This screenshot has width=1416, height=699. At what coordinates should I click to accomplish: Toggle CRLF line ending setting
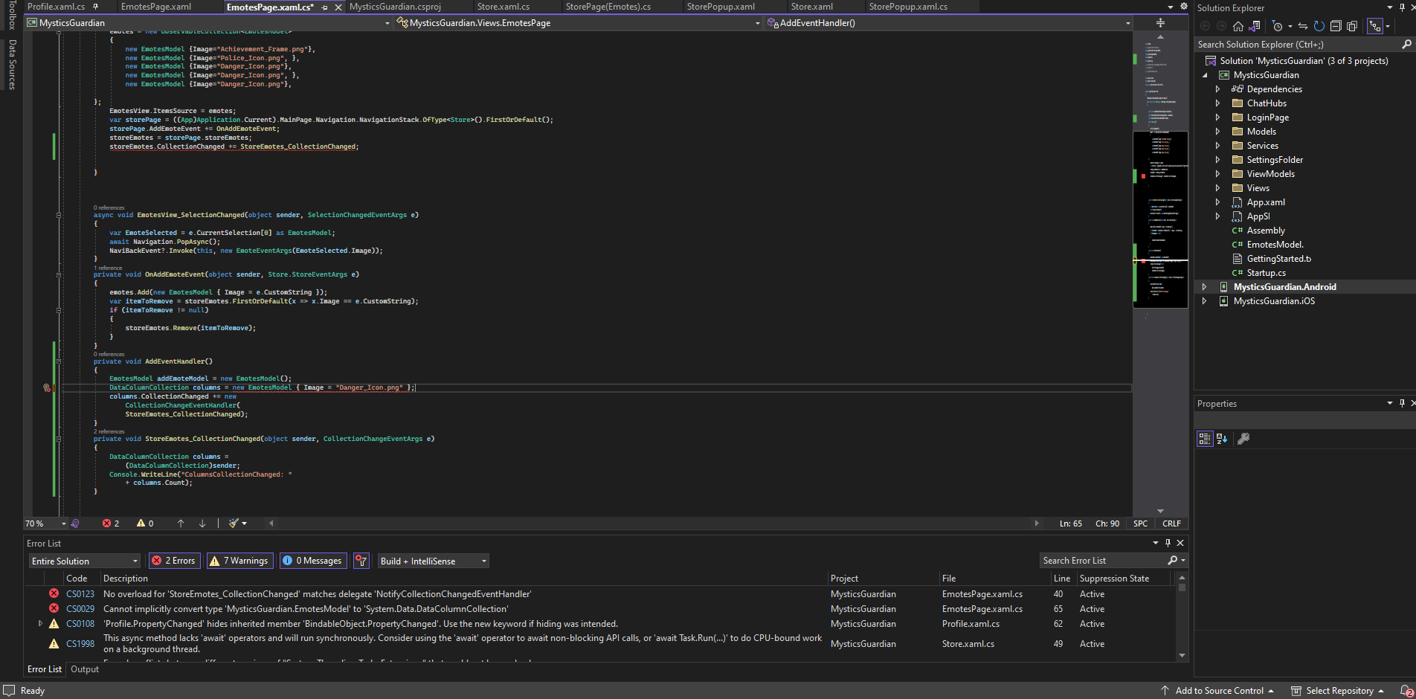click(x=1172, y=524)
